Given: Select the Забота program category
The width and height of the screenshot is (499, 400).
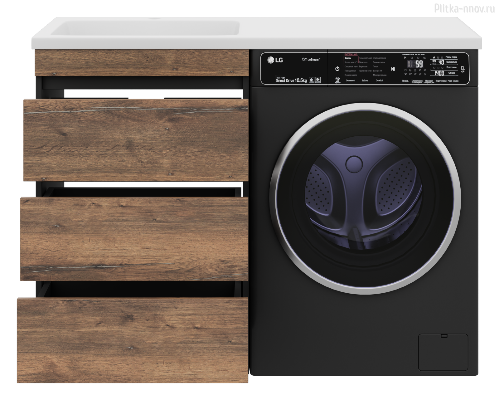Looking at the screenshot, I should (365, 80).
